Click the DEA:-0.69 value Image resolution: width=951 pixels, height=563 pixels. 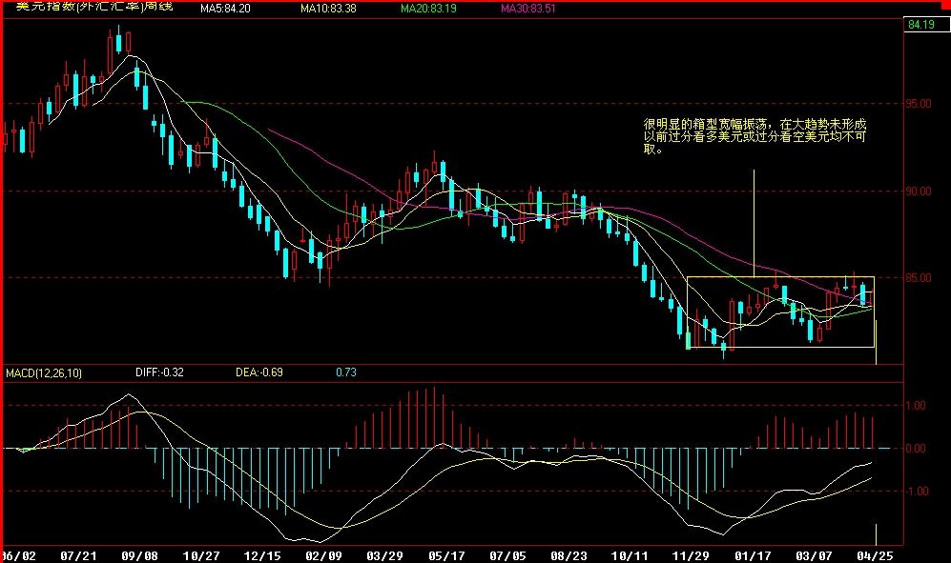click(x=259, y=372)
